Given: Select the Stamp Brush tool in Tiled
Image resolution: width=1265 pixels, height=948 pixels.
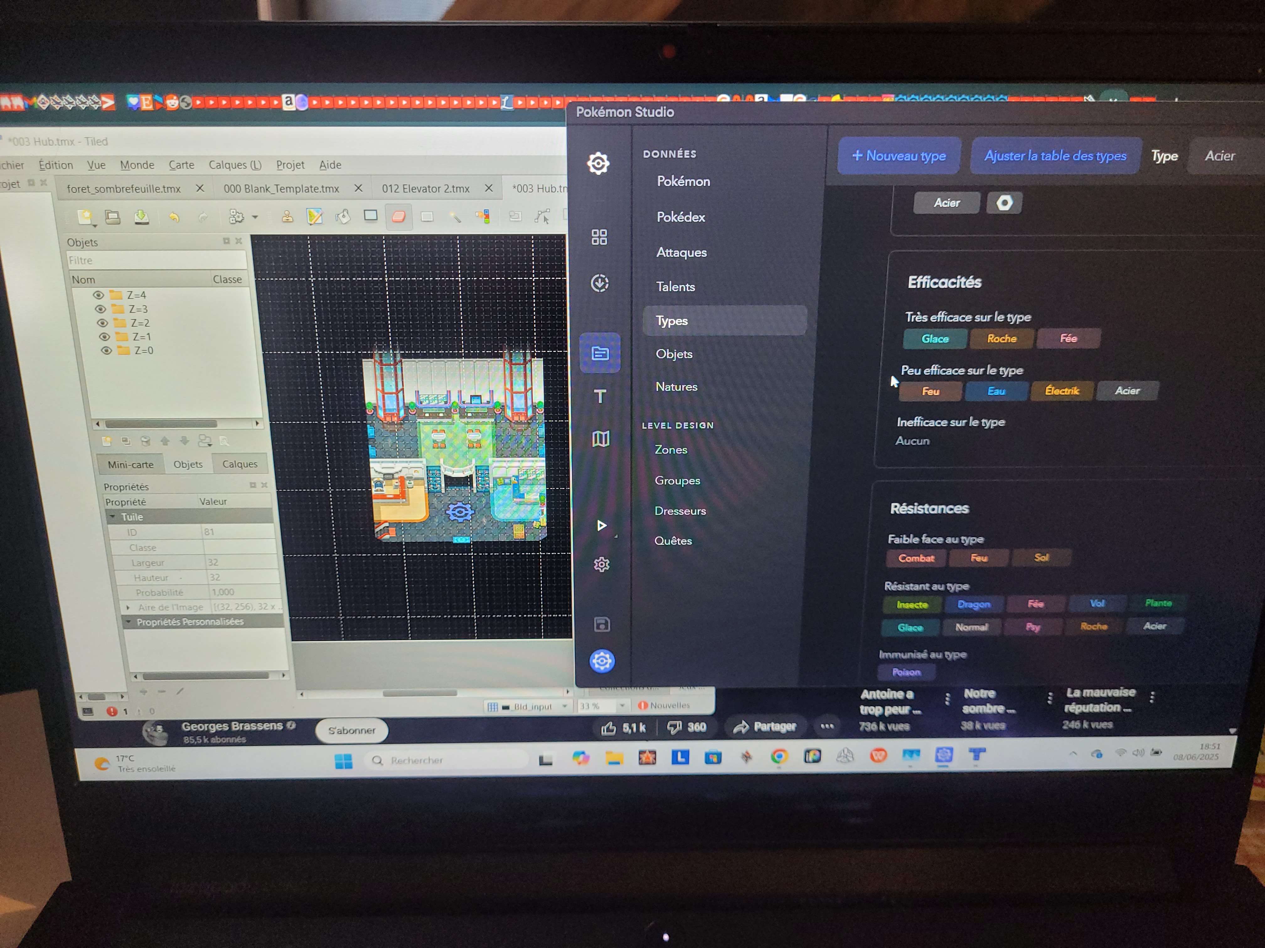Looking at the screenshot, I should coord(287,217).
